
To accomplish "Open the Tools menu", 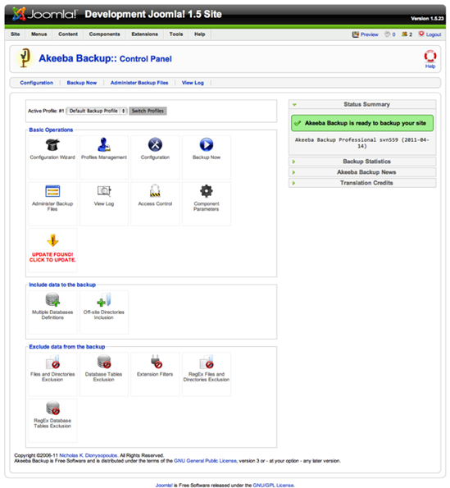I will click(176, 34).
